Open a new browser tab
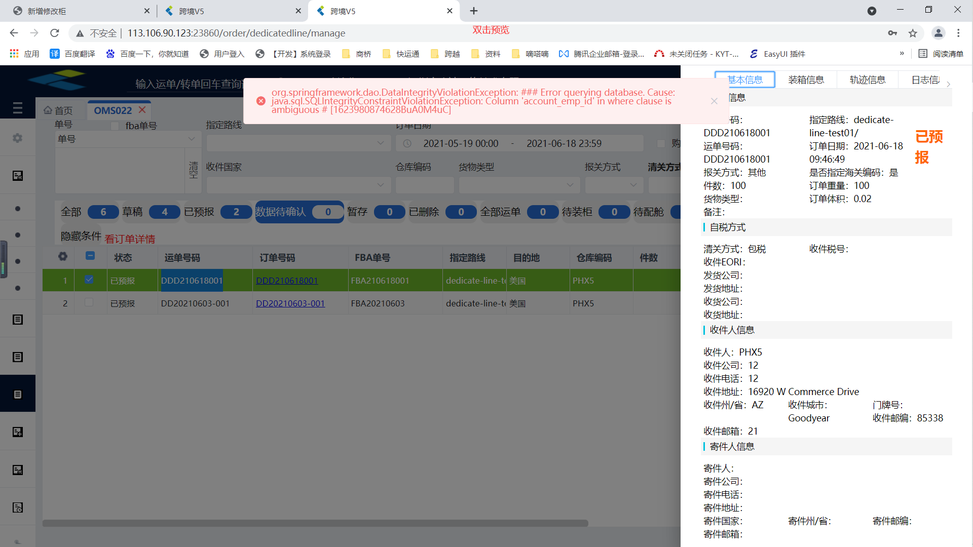The height and width of the screenshot is (547, 973). point(474,11)
